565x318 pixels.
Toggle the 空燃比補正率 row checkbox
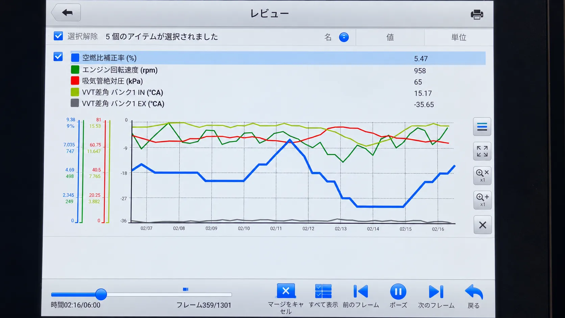(58, 56)
